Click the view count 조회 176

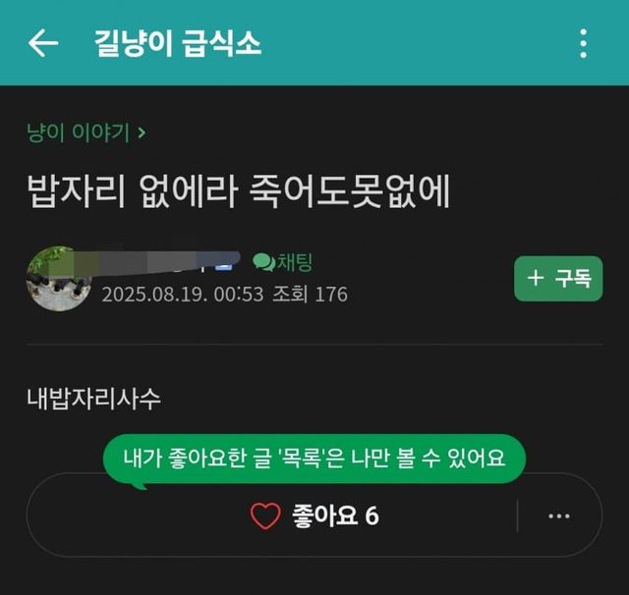click(310, 295)
